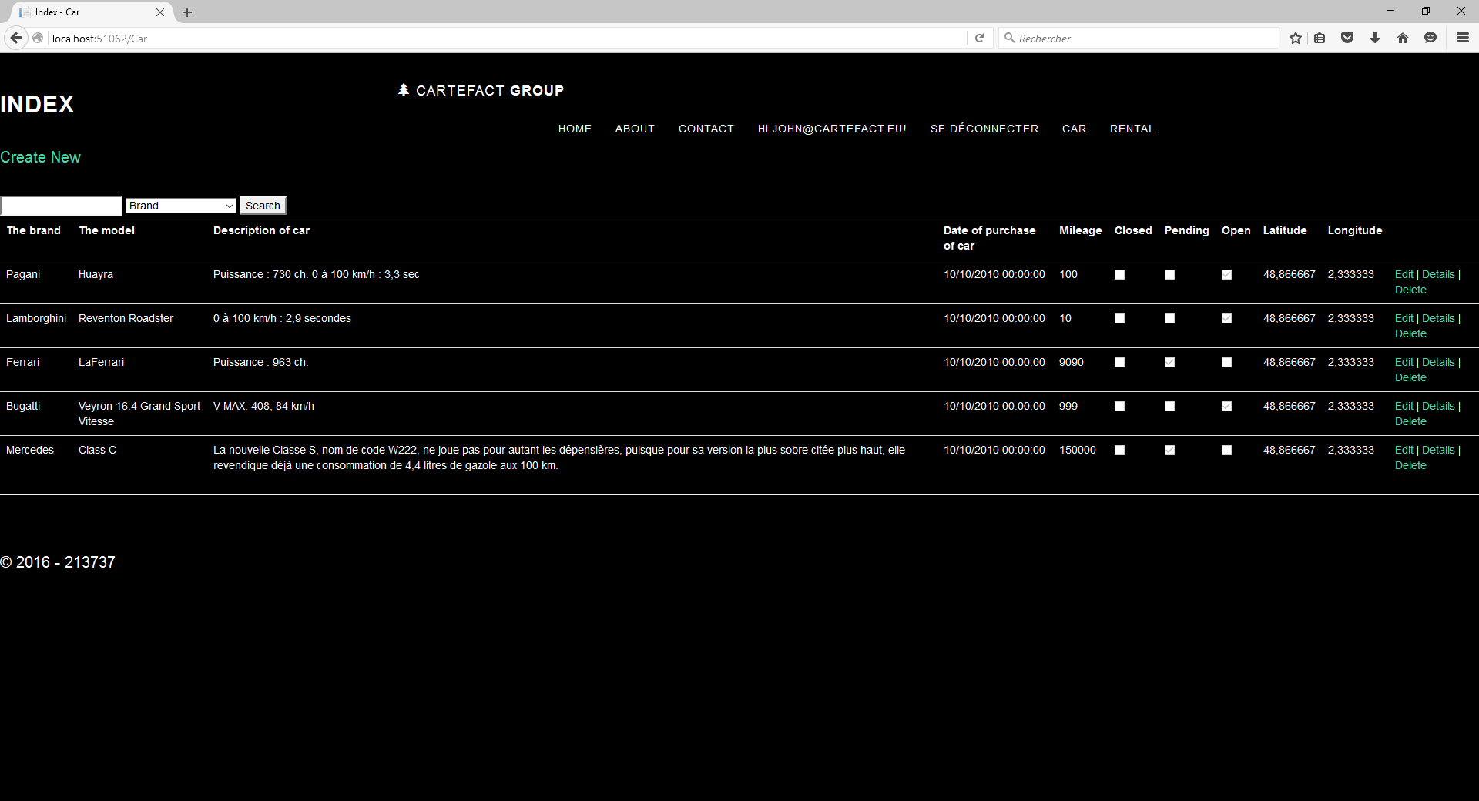Open the Firefox hamburger menu
Image resolution: width=1479 pixels, height=801 pixels.
(1462, 38)
